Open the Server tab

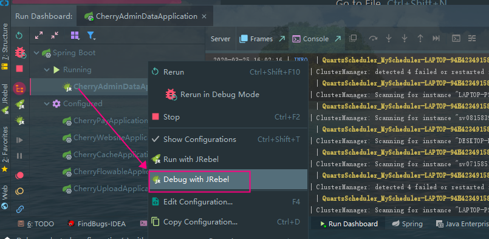coord(220,39)
